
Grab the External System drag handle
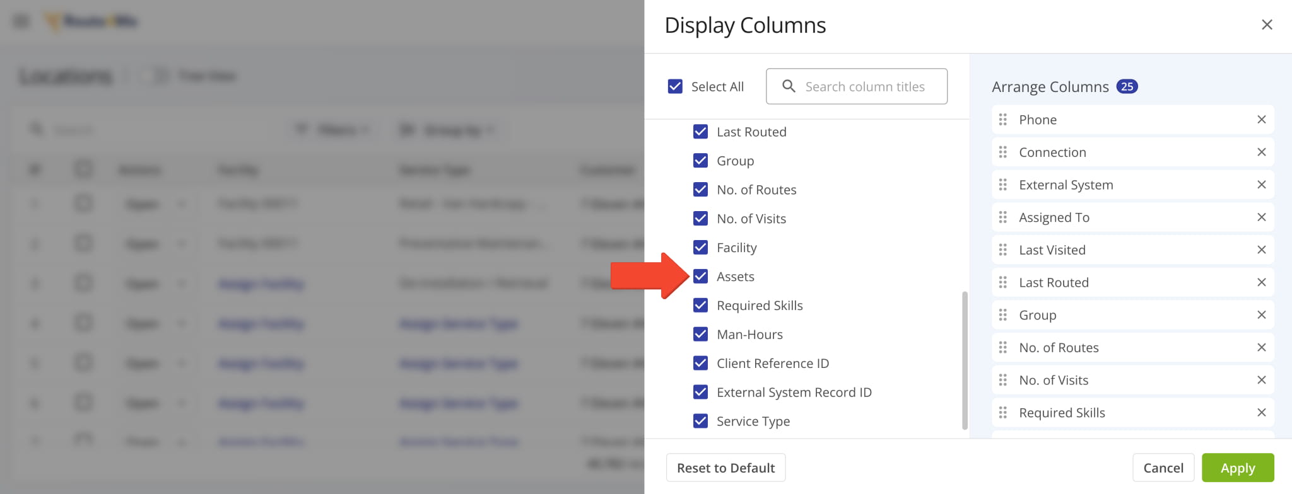coord(1003,185)
